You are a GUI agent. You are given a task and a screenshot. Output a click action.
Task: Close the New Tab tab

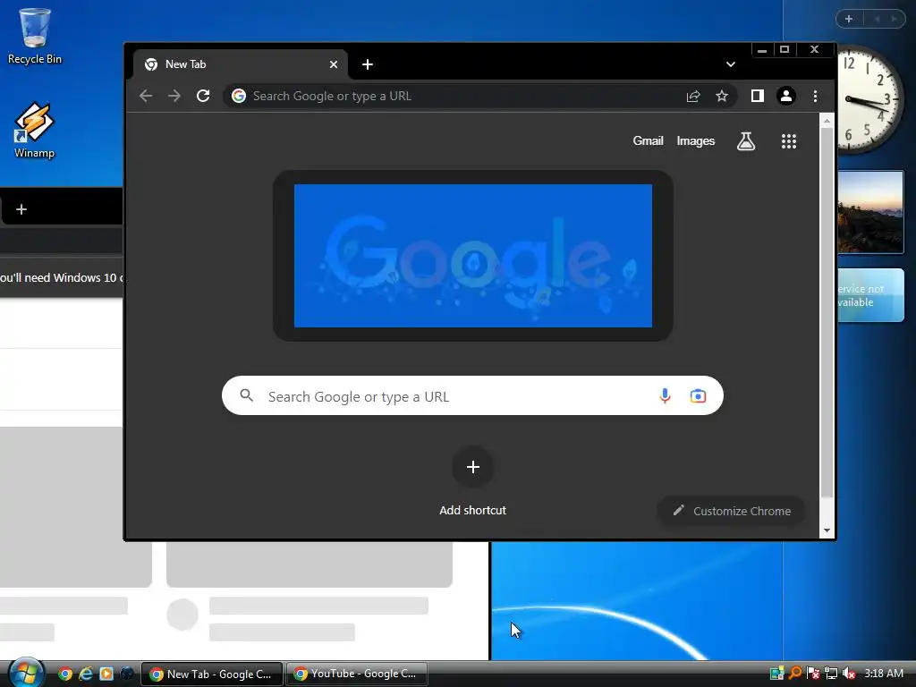[x=334, y=64]
